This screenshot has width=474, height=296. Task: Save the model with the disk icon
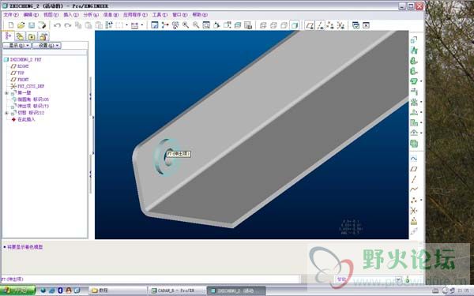32,25
